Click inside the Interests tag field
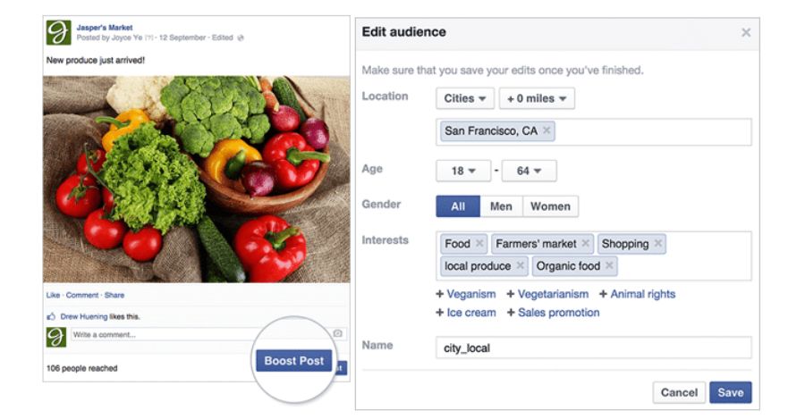Screen dimensions: 805x419 click(x=594, y=256)
